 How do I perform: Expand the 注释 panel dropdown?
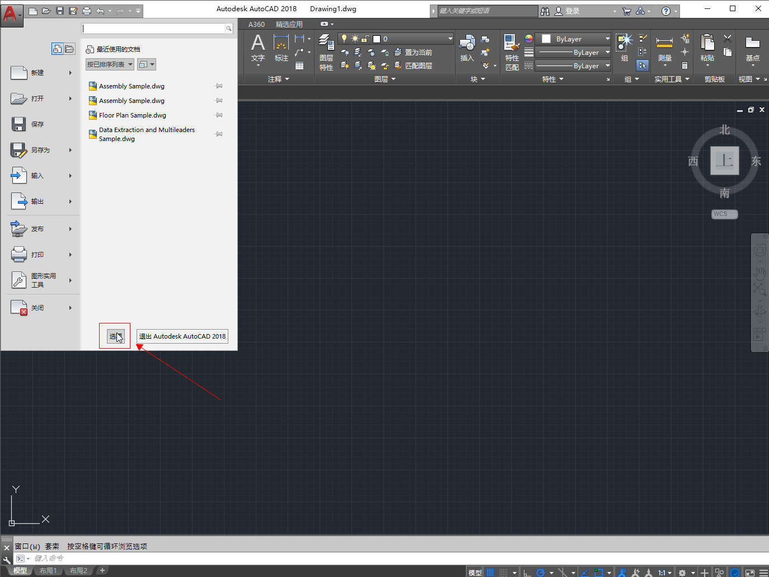point(278,79)
